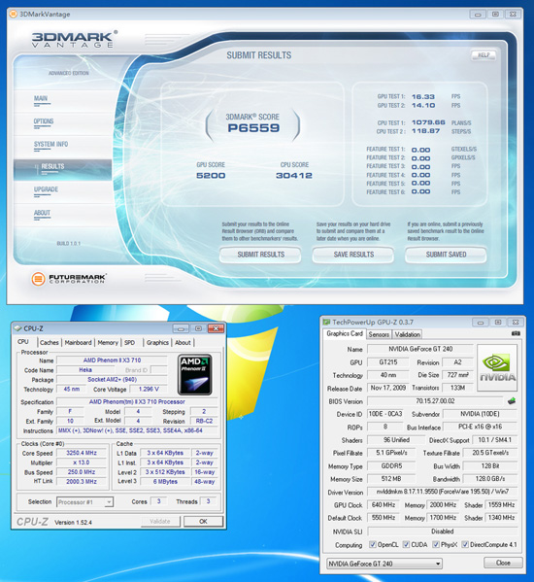Open the MAIN section in 3DMark
The width and height of the screenshot is (534, 582).
pyautogui.click(x=41, y=99)
